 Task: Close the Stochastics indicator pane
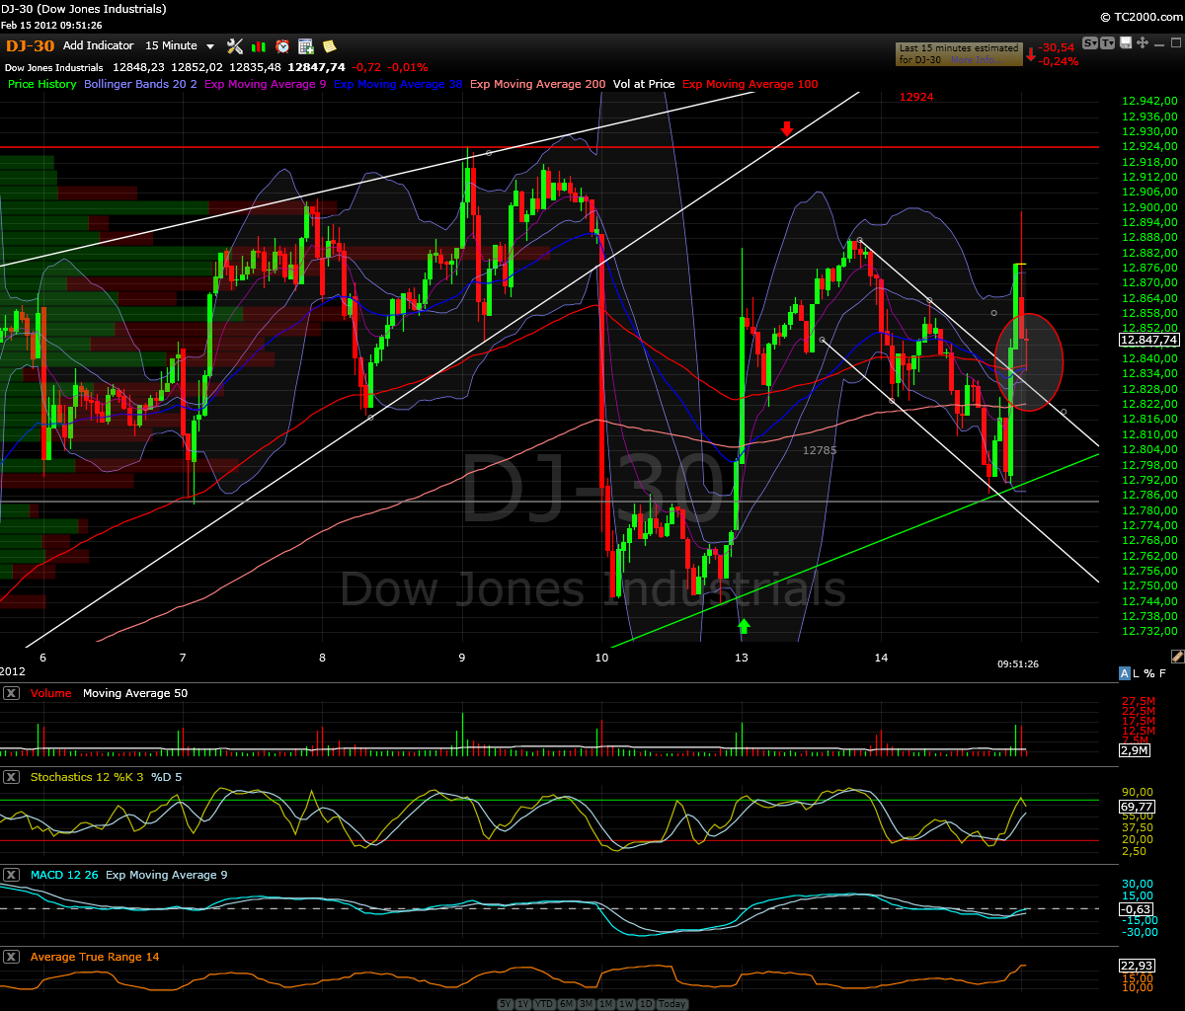pos(12,777)
